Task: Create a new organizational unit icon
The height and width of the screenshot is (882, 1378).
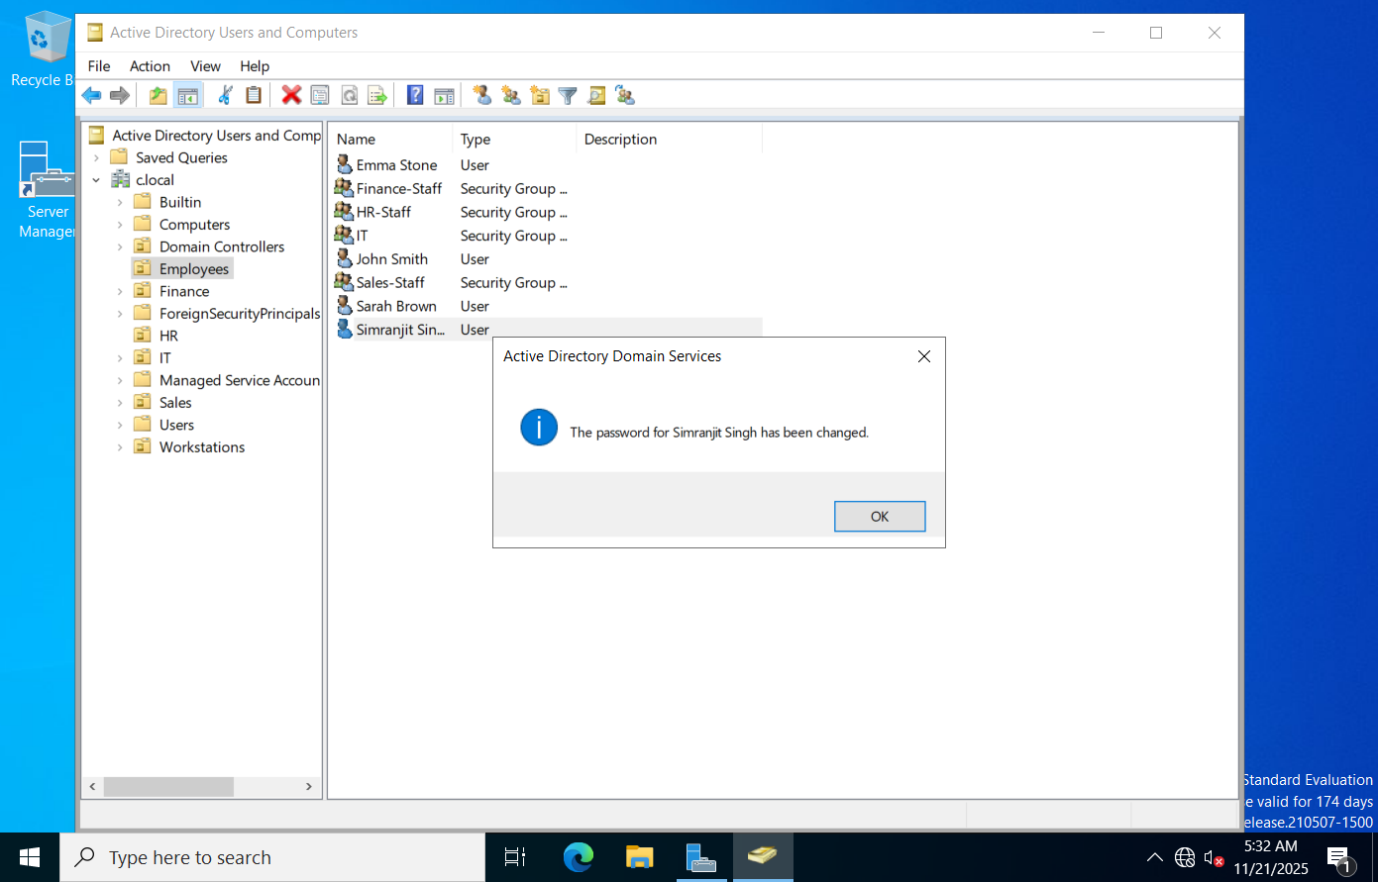Action: [x=540, y=95]
